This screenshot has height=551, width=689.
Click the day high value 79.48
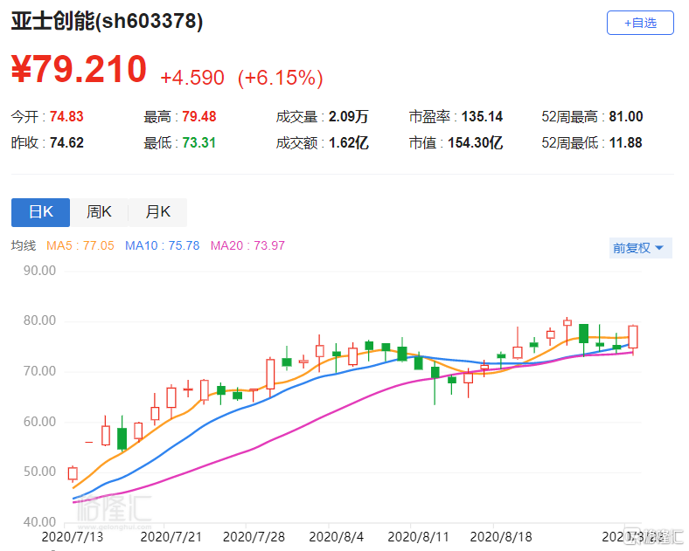(x=199, y=117)
